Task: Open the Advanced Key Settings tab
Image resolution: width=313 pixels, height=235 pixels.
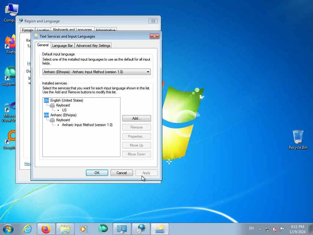Action: click(93, 46)
